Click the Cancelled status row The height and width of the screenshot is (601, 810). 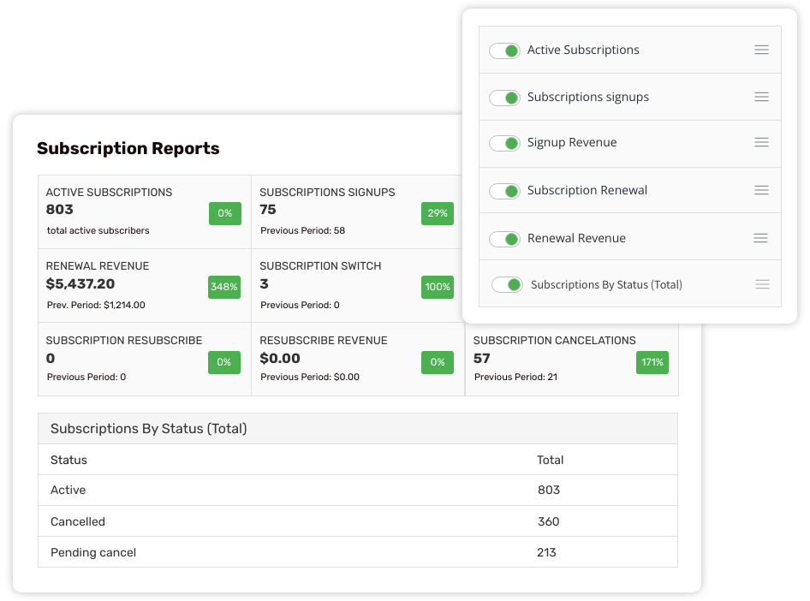pos(355,521)
